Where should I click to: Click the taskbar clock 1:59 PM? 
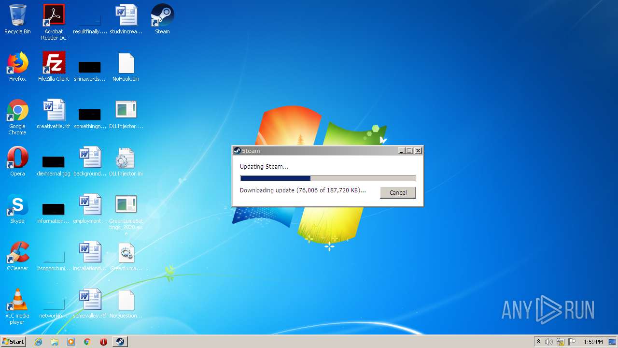[593, 342]
